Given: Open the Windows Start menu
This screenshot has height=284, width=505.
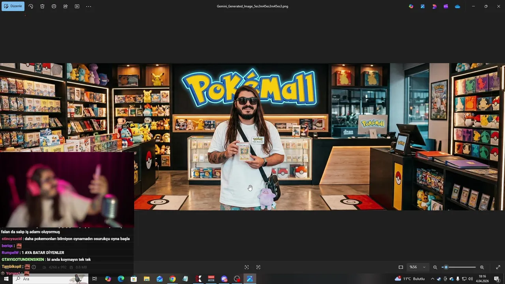Looking at the screenshot, I should (6, 279).
